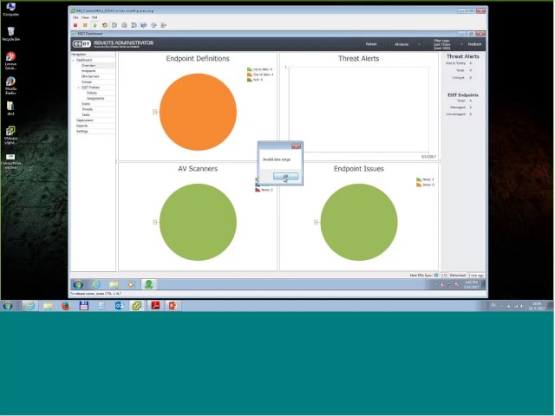Click the orange Suspend toolbar icon
The height and width of the screenshot is (416, 555).
[x=85, y=25]
